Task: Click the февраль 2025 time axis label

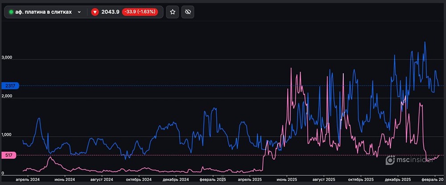Action: click(214, 179)
